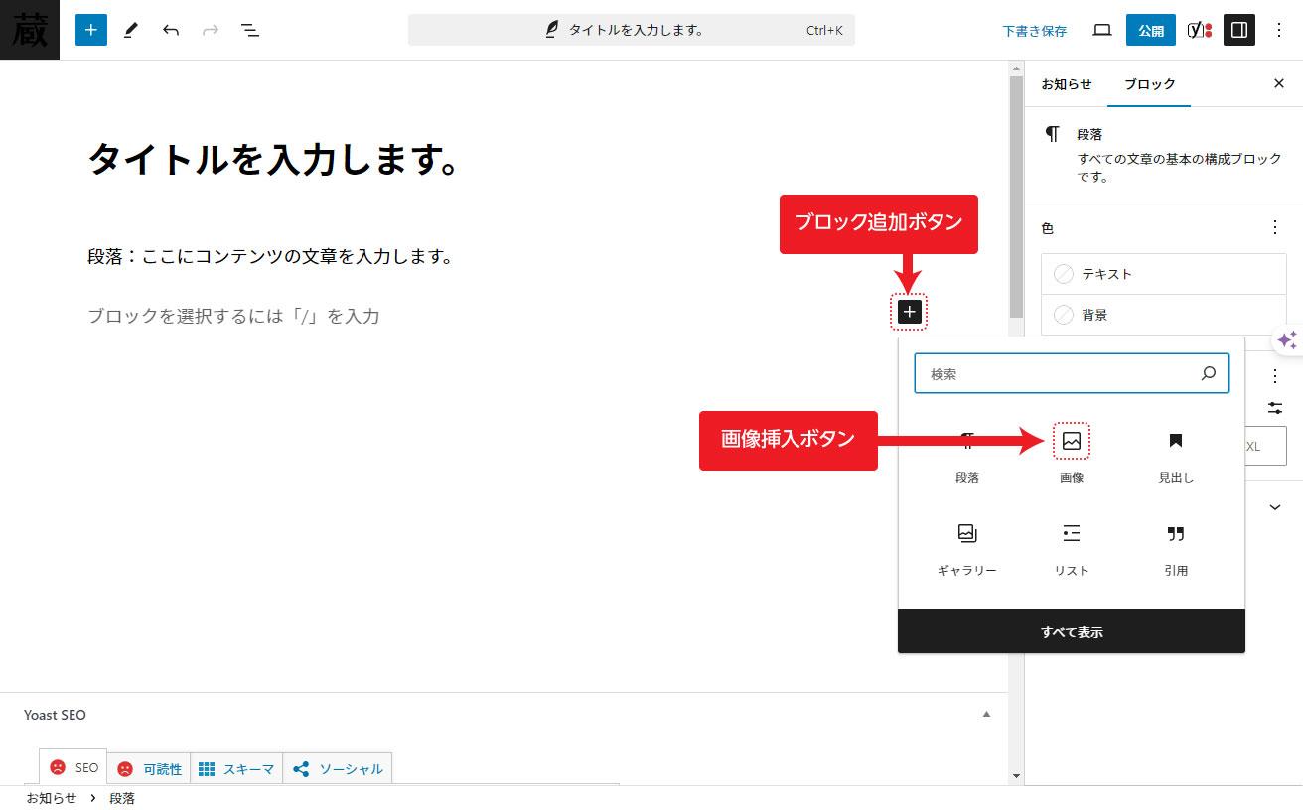Toggle the Yoast SEO indicator in the top bar

click(x=1199, y=30)
